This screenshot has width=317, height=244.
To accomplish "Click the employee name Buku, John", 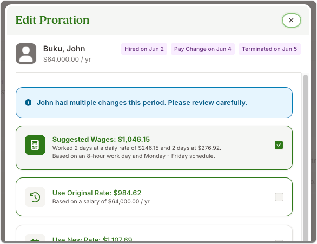I will click(64, 49).
